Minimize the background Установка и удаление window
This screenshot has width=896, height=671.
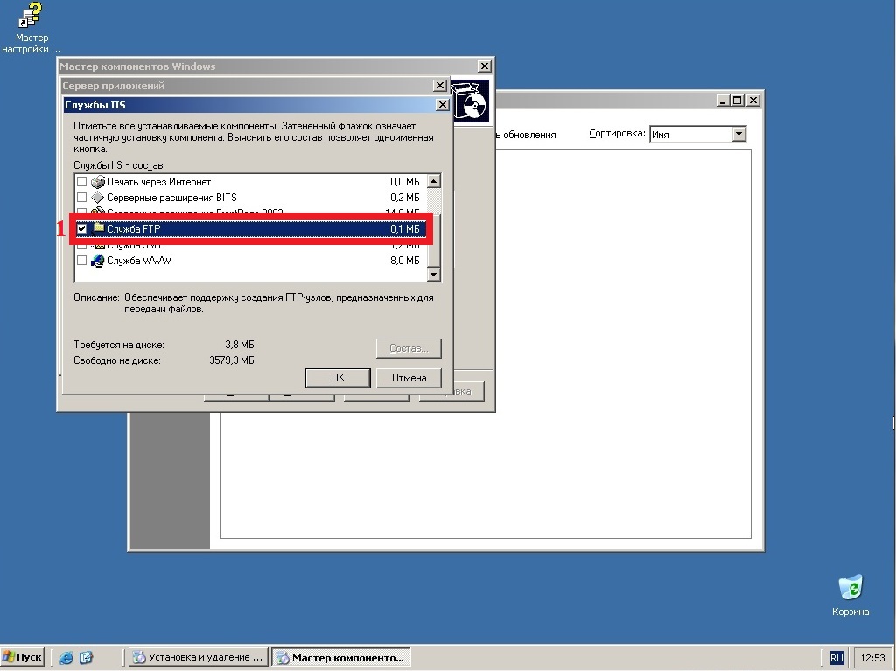coord(723,101)
